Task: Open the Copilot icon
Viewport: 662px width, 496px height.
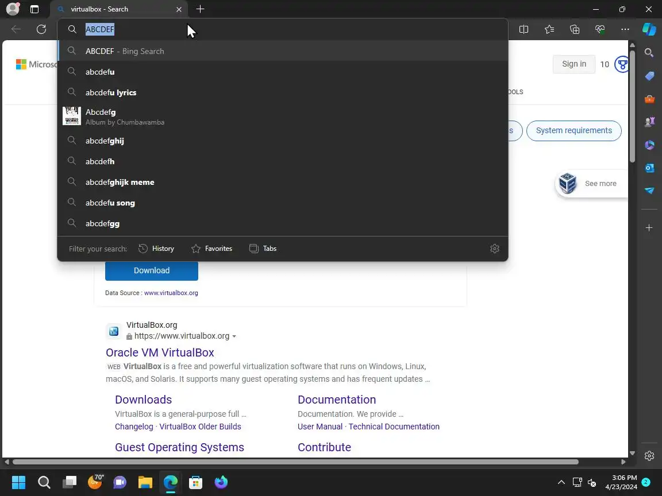Action: (x=649, y=29)
